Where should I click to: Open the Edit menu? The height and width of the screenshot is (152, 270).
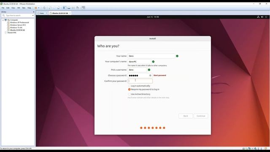pos(8,8)
